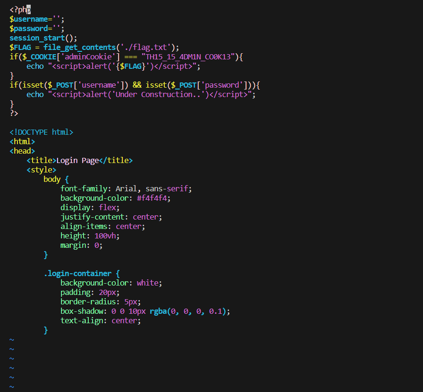Place cursor on the <?php opening tag
The image size is (423, 392).
[x=20, y=10]
